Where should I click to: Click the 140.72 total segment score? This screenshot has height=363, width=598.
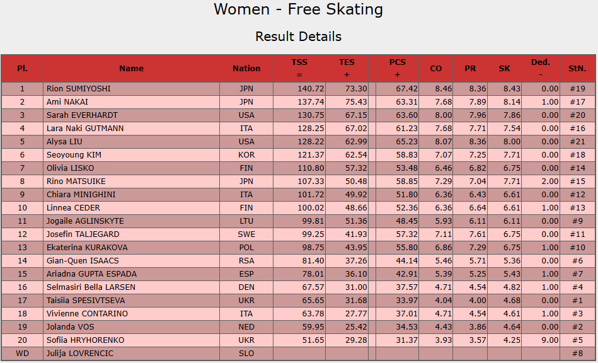(299, 89)
